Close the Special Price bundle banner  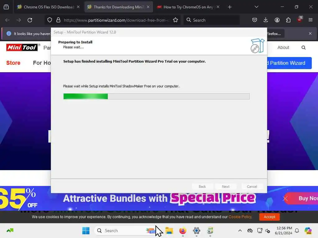pos(285,199)
